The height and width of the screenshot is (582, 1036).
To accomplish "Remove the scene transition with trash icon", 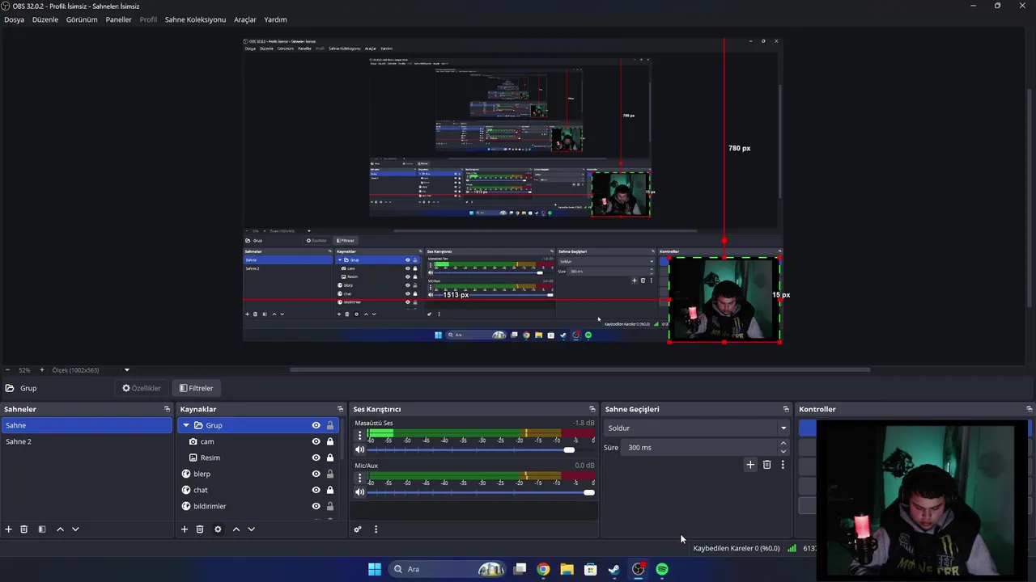I will pyautogui.click(x=767, y=465).
